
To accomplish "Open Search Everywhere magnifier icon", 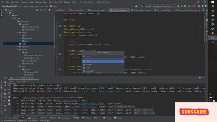I will (199, 6).
